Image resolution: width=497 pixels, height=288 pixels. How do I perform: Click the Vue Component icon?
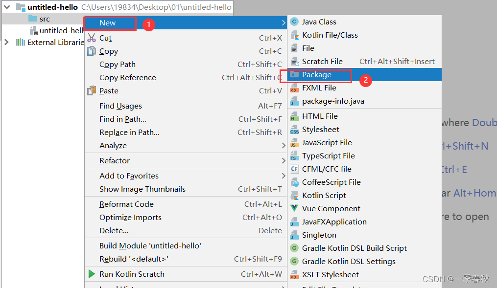(294, 208)
